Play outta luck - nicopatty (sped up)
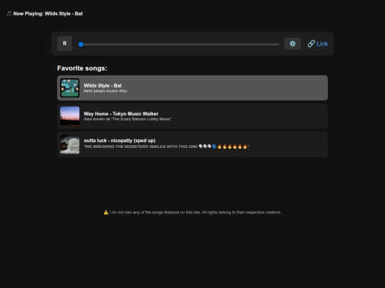The height and width of the screenshot is (288, 385). pos(192,144)
